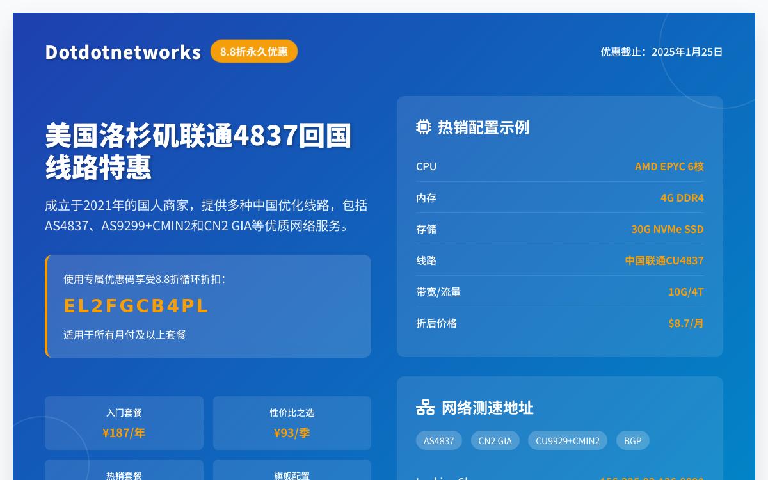The height and width of the screenshot is (480, 768).
Task: Click the 8.8折永久优惠 badge
Action: [x=254, y=51]
